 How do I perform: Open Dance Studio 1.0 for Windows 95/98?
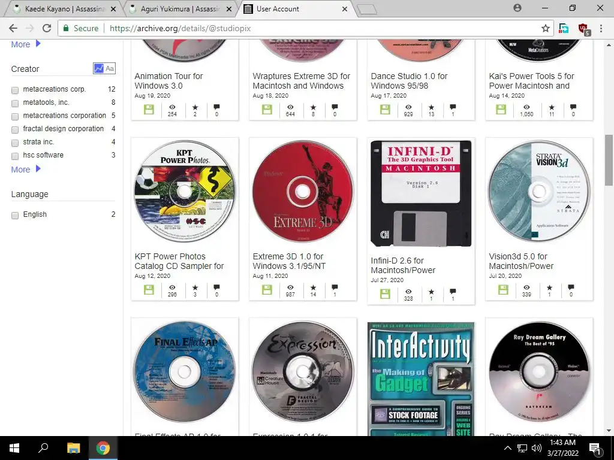coord(409,81)
